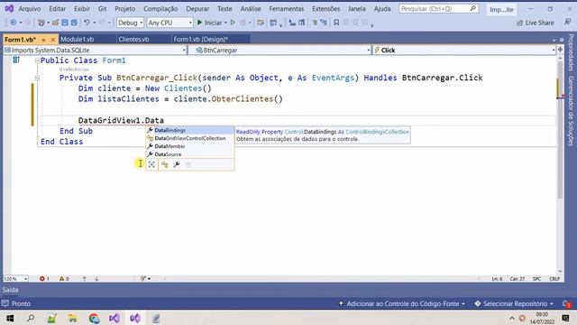Click the Navigate Backward circle icon
The image size is (577, 325).
pos(14,23)
